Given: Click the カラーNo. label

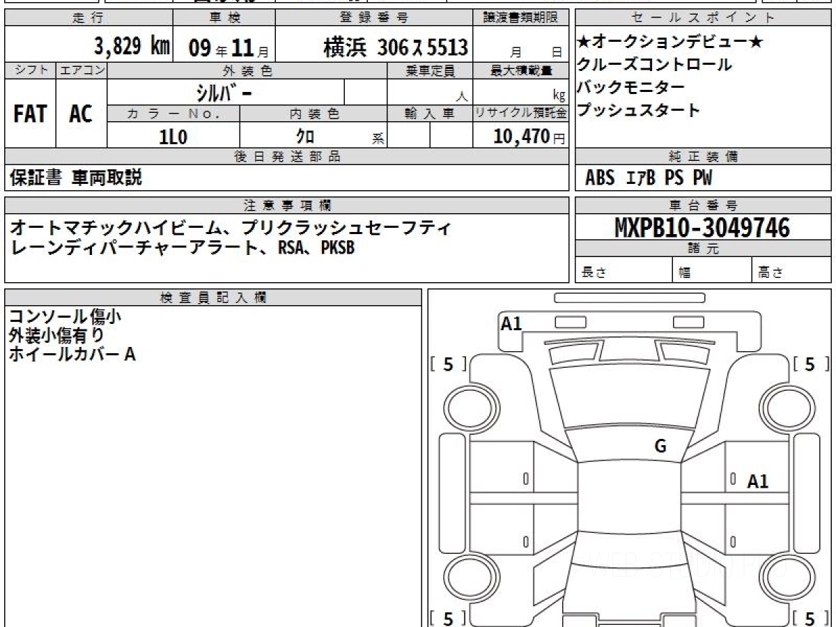Looking at the screenshot, I should pyautogui.click(x=173, y=114).
